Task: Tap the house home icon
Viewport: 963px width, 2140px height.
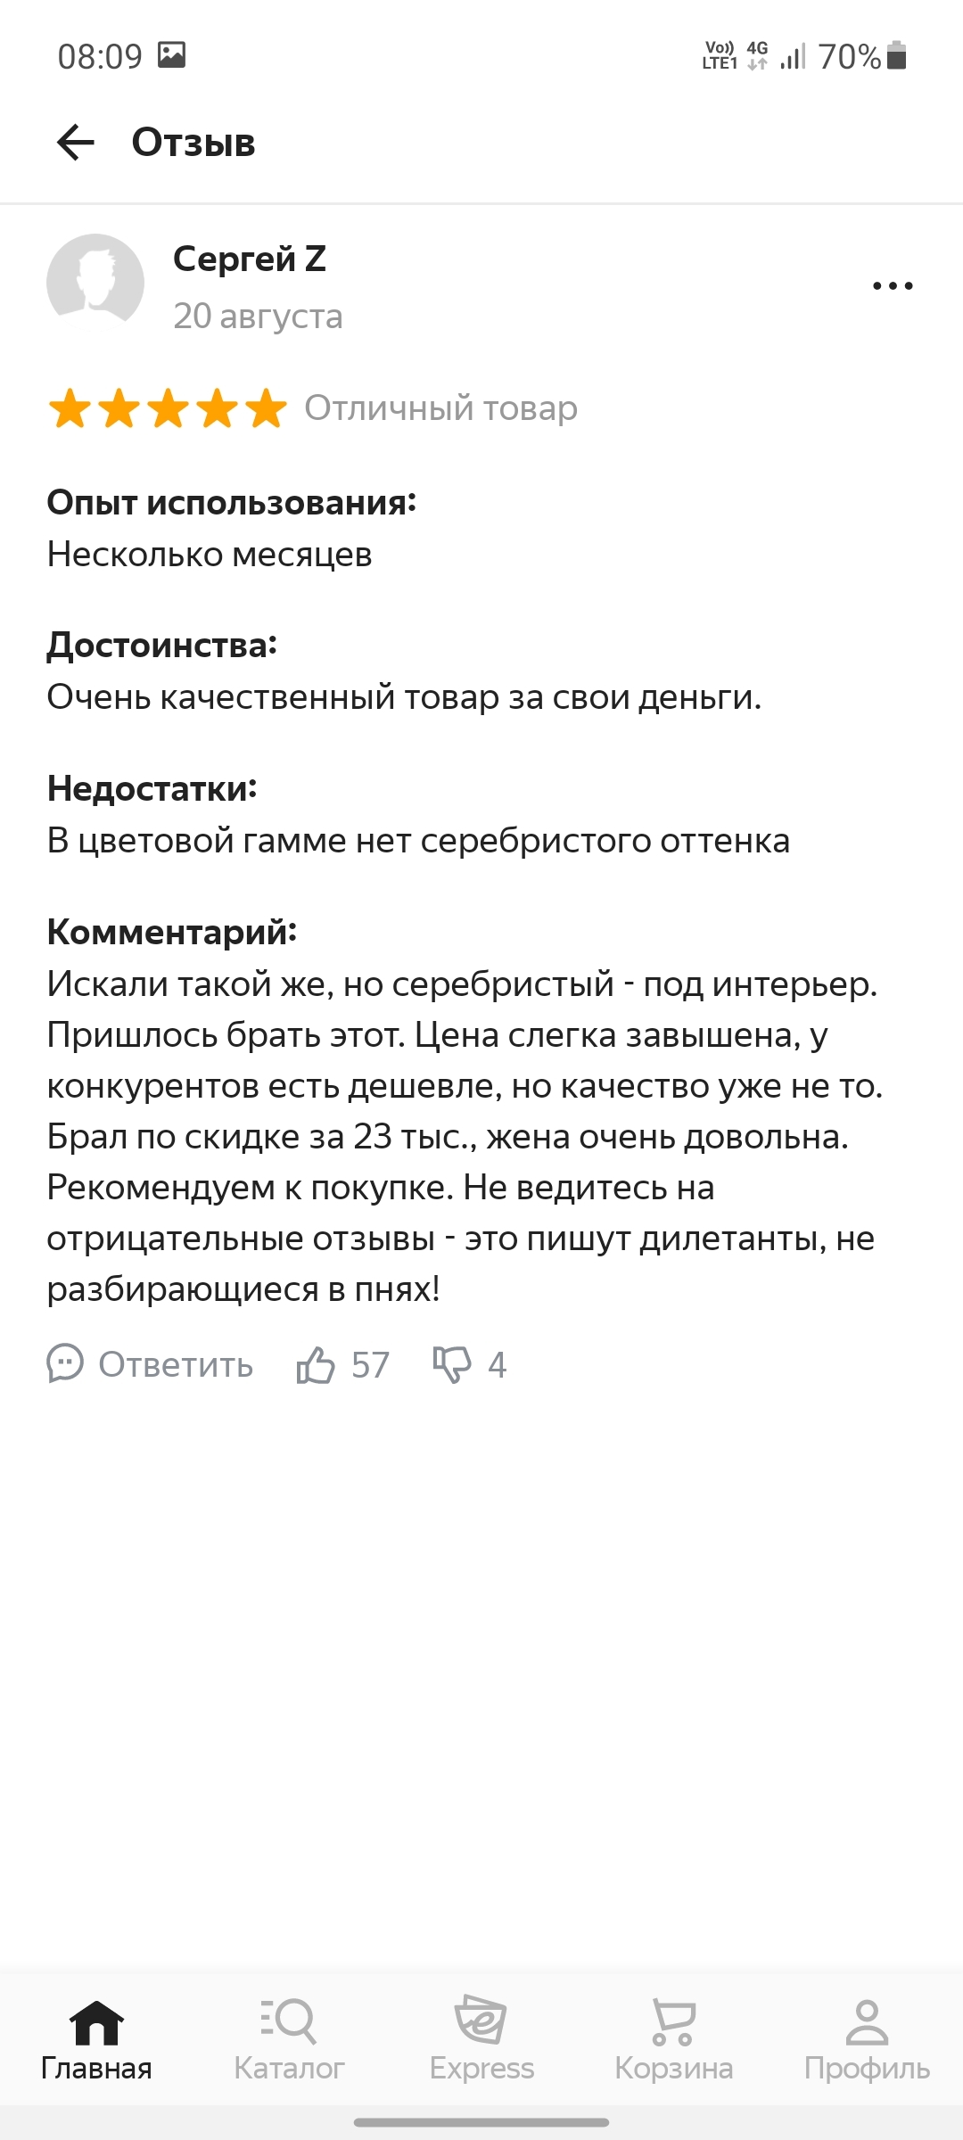Action: tap(96, 2021)
